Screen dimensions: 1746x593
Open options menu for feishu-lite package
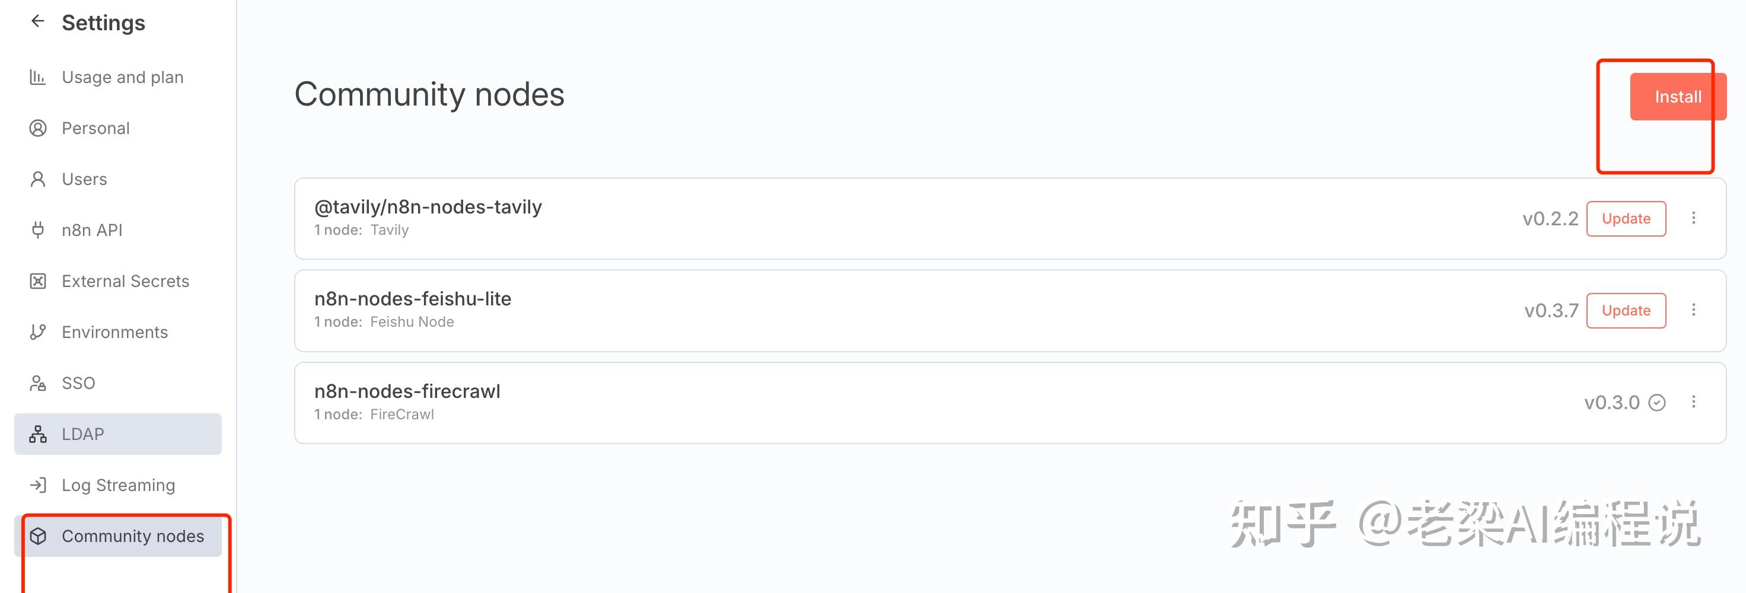[1693, 310]
